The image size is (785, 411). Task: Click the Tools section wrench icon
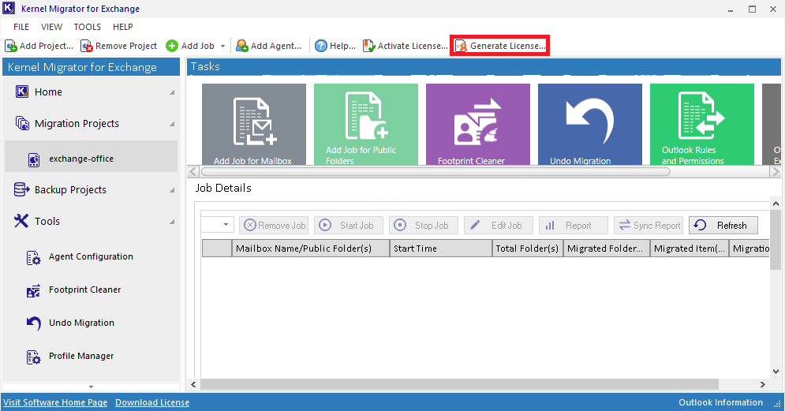coord(21,221)
